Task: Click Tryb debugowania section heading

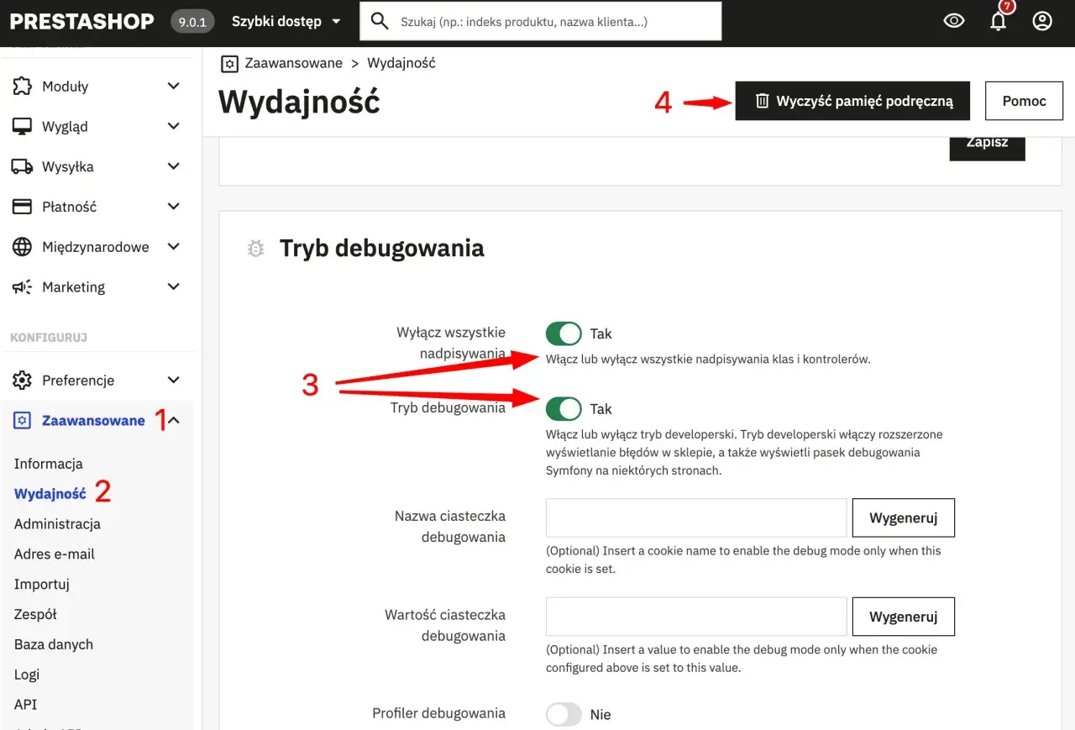Action: click(382, 249)
